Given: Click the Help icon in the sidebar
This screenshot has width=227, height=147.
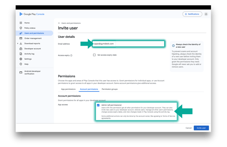Looking at the screenshot, I should click(x=21, y=64).
